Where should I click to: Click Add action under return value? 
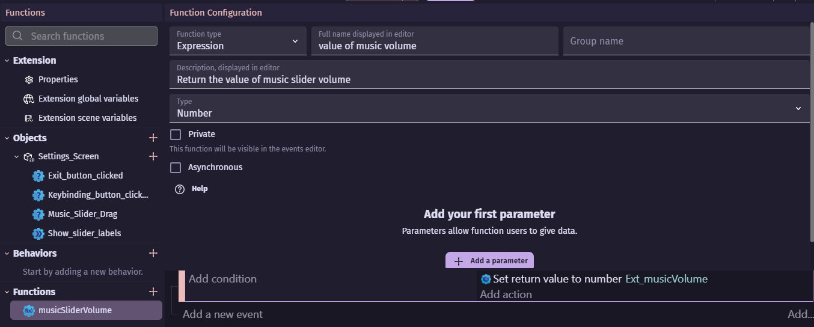click(506, 295)
